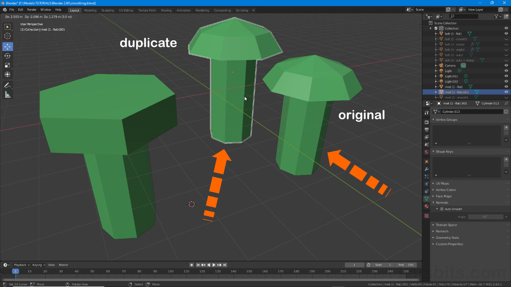Expand the Geometry Data panel
Viewport: 511px width, 287px height.
coord(447,238)
